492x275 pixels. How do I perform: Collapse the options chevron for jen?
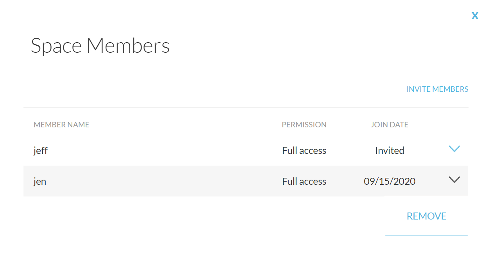click(454, 180)
